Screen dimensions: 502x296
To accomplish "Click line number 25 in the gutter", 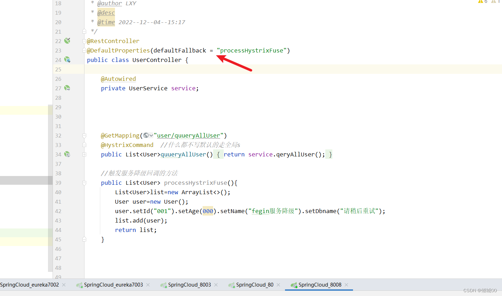I will (58, 69).
